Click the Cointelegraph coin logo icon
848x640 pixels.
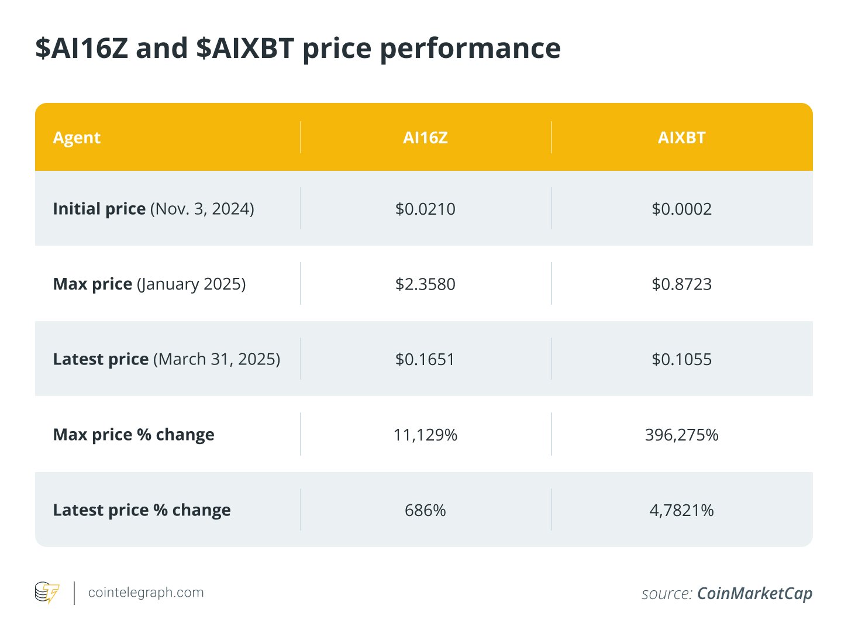pos(47,593)
